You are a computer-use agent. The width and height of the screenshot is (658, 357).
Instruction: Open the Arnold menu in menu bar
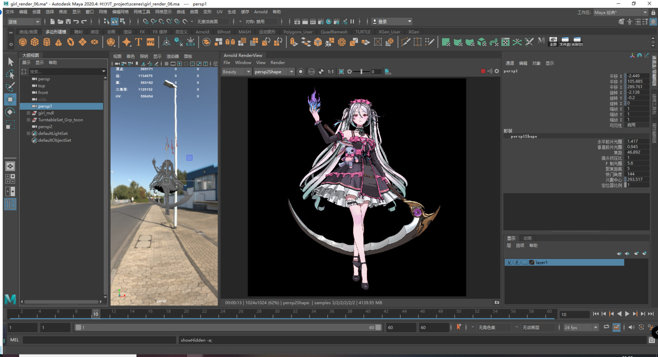[261, 12]
